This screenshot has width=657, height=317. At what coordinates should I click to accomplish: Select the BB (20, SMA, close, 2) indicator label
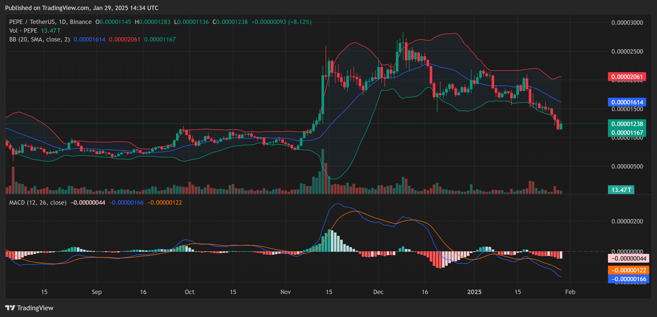pyautogui.click(x=39, y=39)
